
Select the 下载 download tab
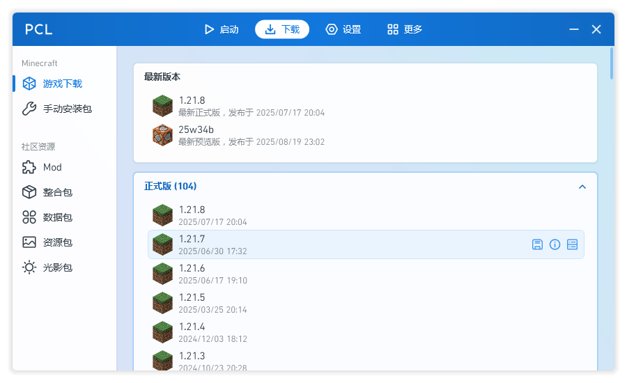click(x=282, y=29)
